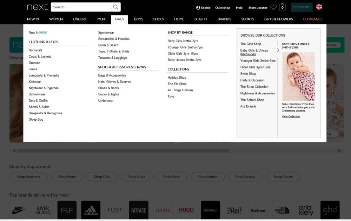This screenshot has width=351, height=221.
Task: Click the Nike brand logo
Action: click(19, 210)
